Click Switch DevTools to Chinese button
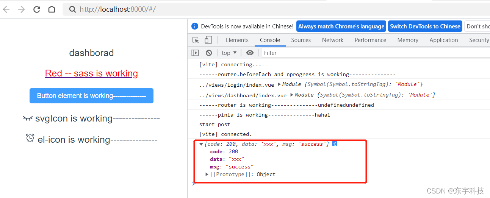The width and height of the screenshot is (490, 198). coord(425,26)
